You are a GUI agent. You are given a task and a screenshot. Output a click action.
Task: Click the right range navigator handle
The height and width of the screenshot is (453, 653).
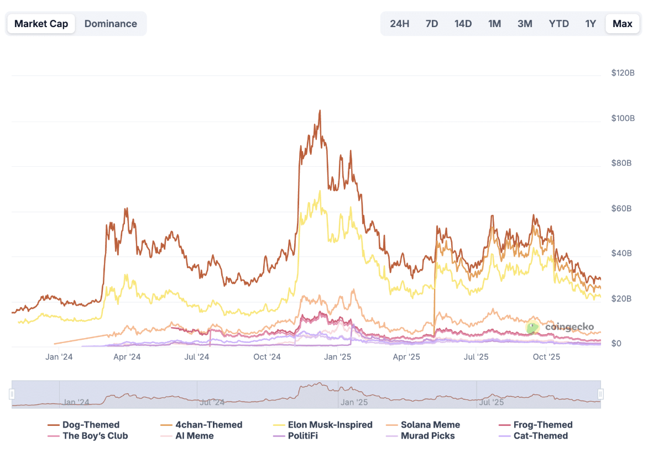(600, 394)
